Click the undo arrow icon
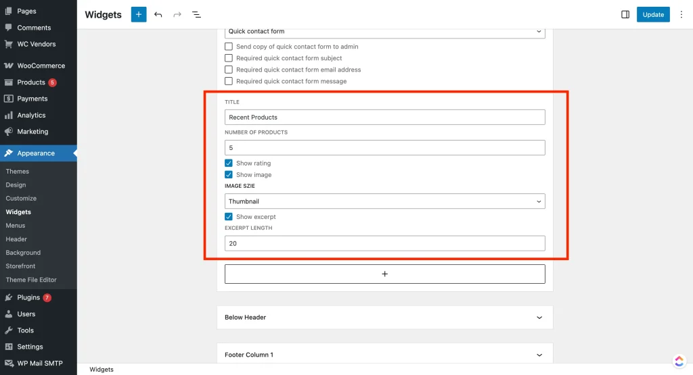This screenshot has height=375, width=693. [x=158, y=14]
